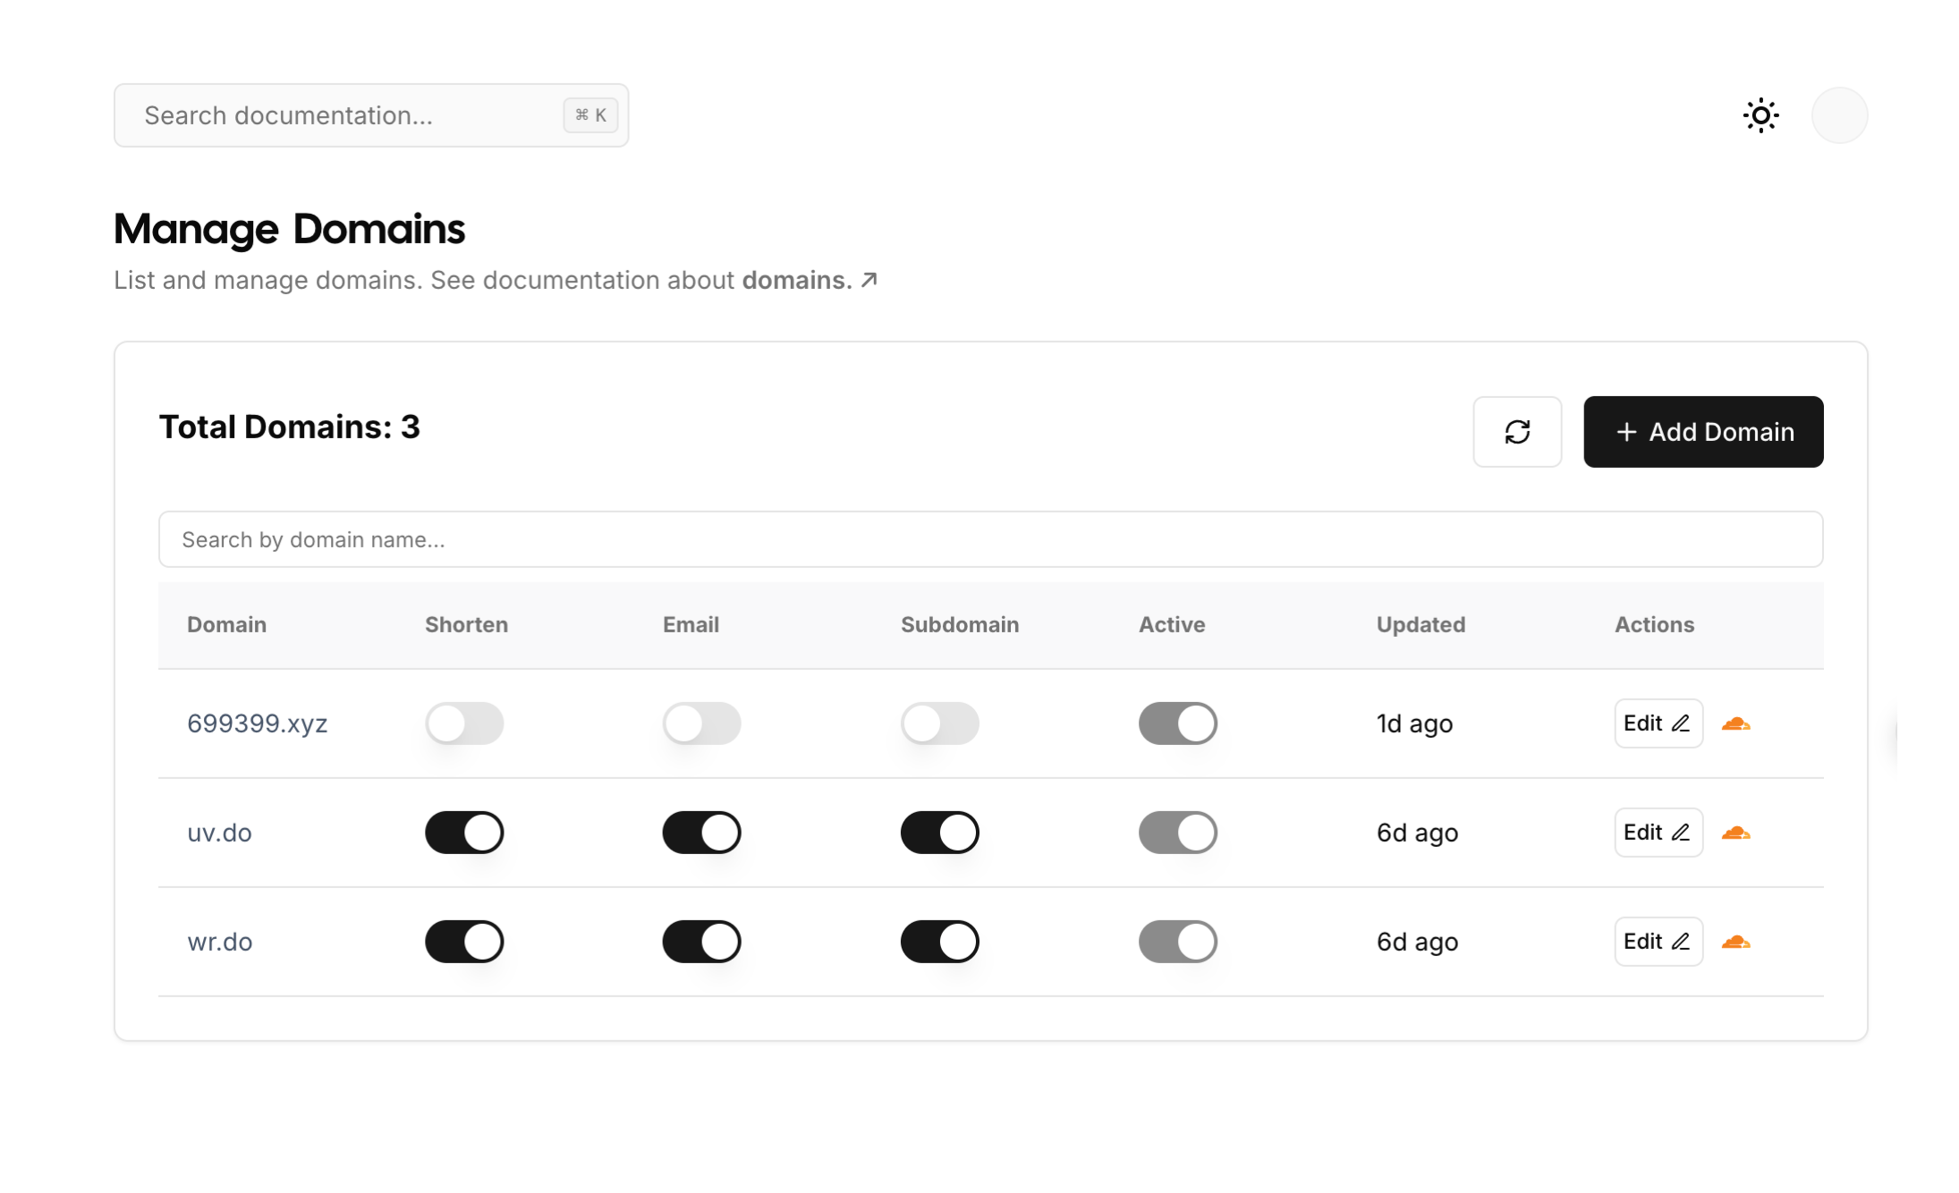Click the ⌘K shortcut badge
This screenshot has height=1193, width=1959.
pyautogui.click(x=590, y=115)
